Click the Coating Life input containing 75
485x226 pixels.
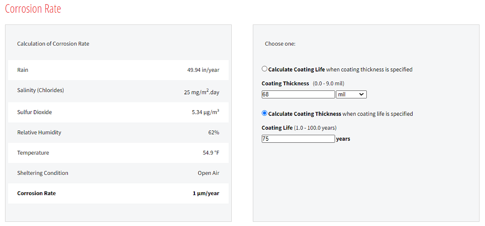point(298,139)
